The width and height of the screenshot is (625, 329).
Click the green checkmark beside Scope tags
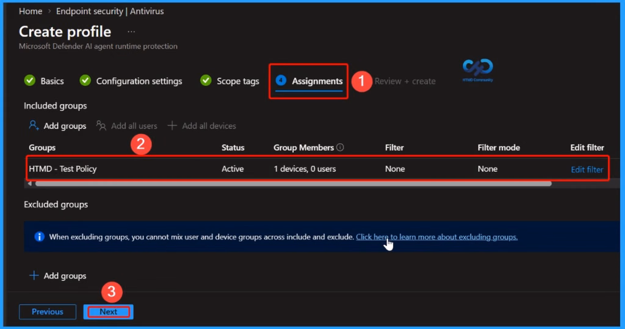point(206,80)
